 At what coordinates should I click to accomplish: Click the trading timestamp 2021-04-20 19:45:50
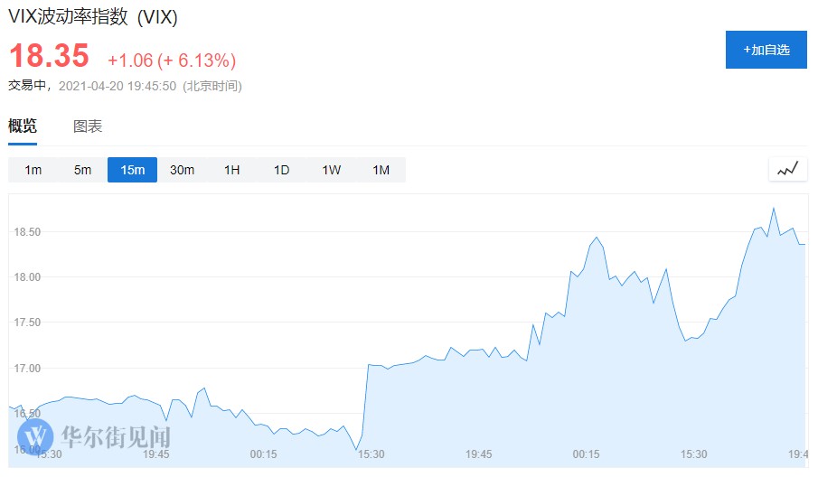coord(118,87)
